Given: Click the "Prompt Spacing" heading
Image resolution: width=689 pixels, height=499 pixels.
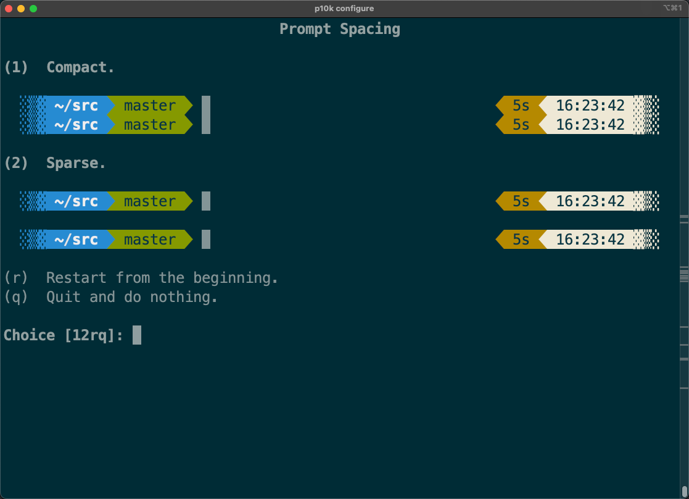Looking at the screenshot, I should [x=340, y=29].
